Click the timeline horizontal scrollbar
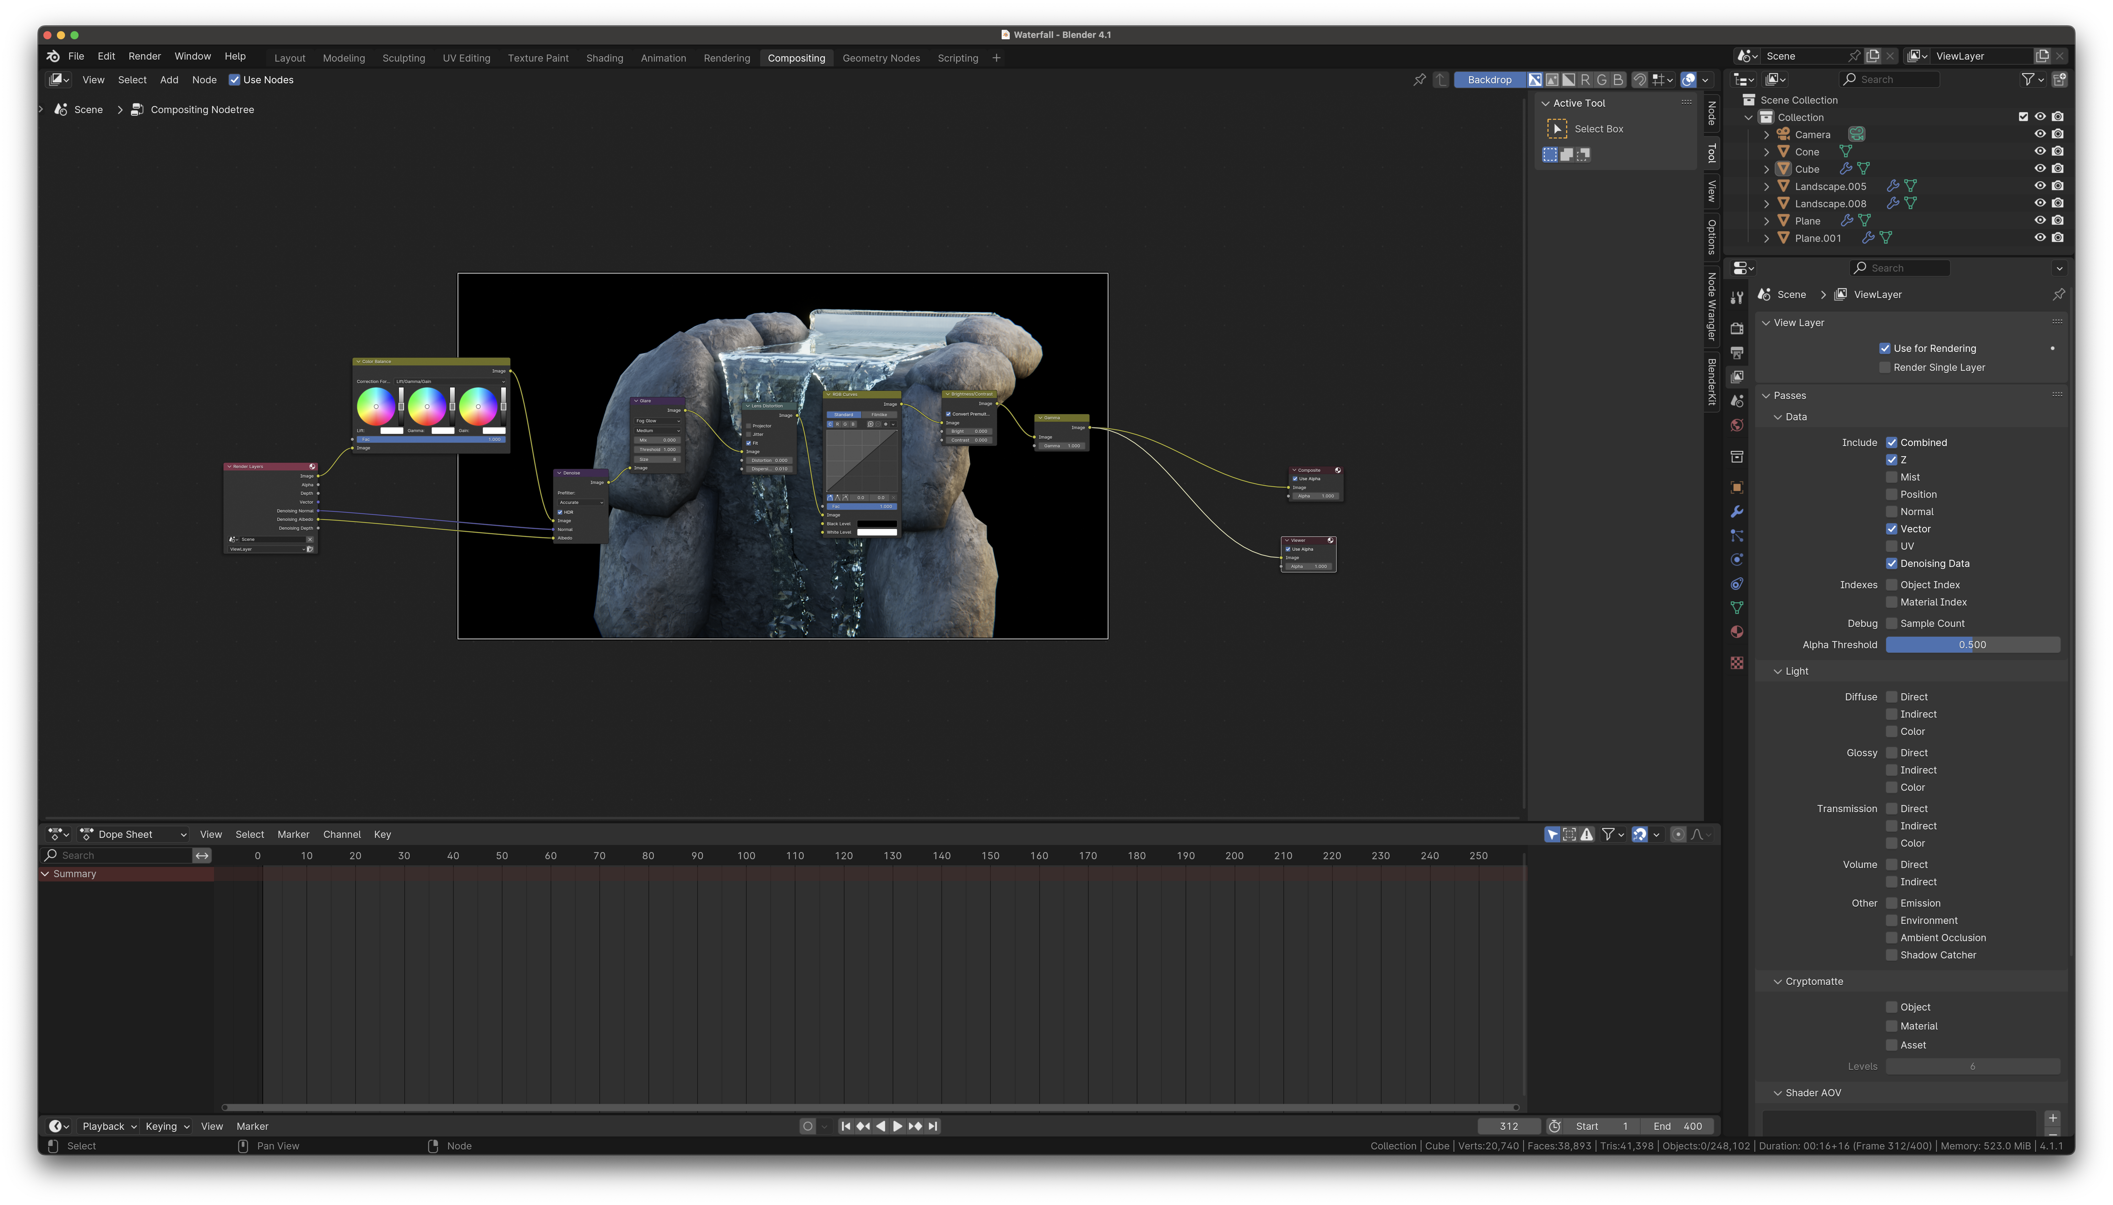 click(870, 1107)
